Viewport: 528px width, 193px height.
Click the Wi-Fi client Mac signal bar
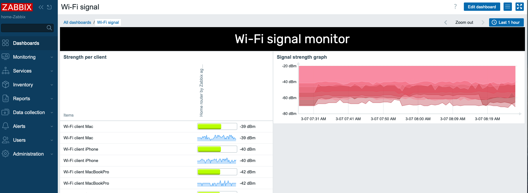217,127
